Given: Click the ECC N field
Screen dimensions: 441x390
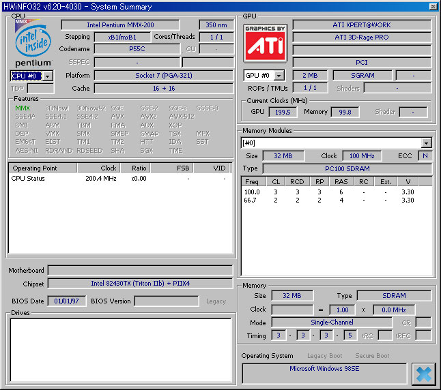Looking at the screenshot, I should point(425,155).
